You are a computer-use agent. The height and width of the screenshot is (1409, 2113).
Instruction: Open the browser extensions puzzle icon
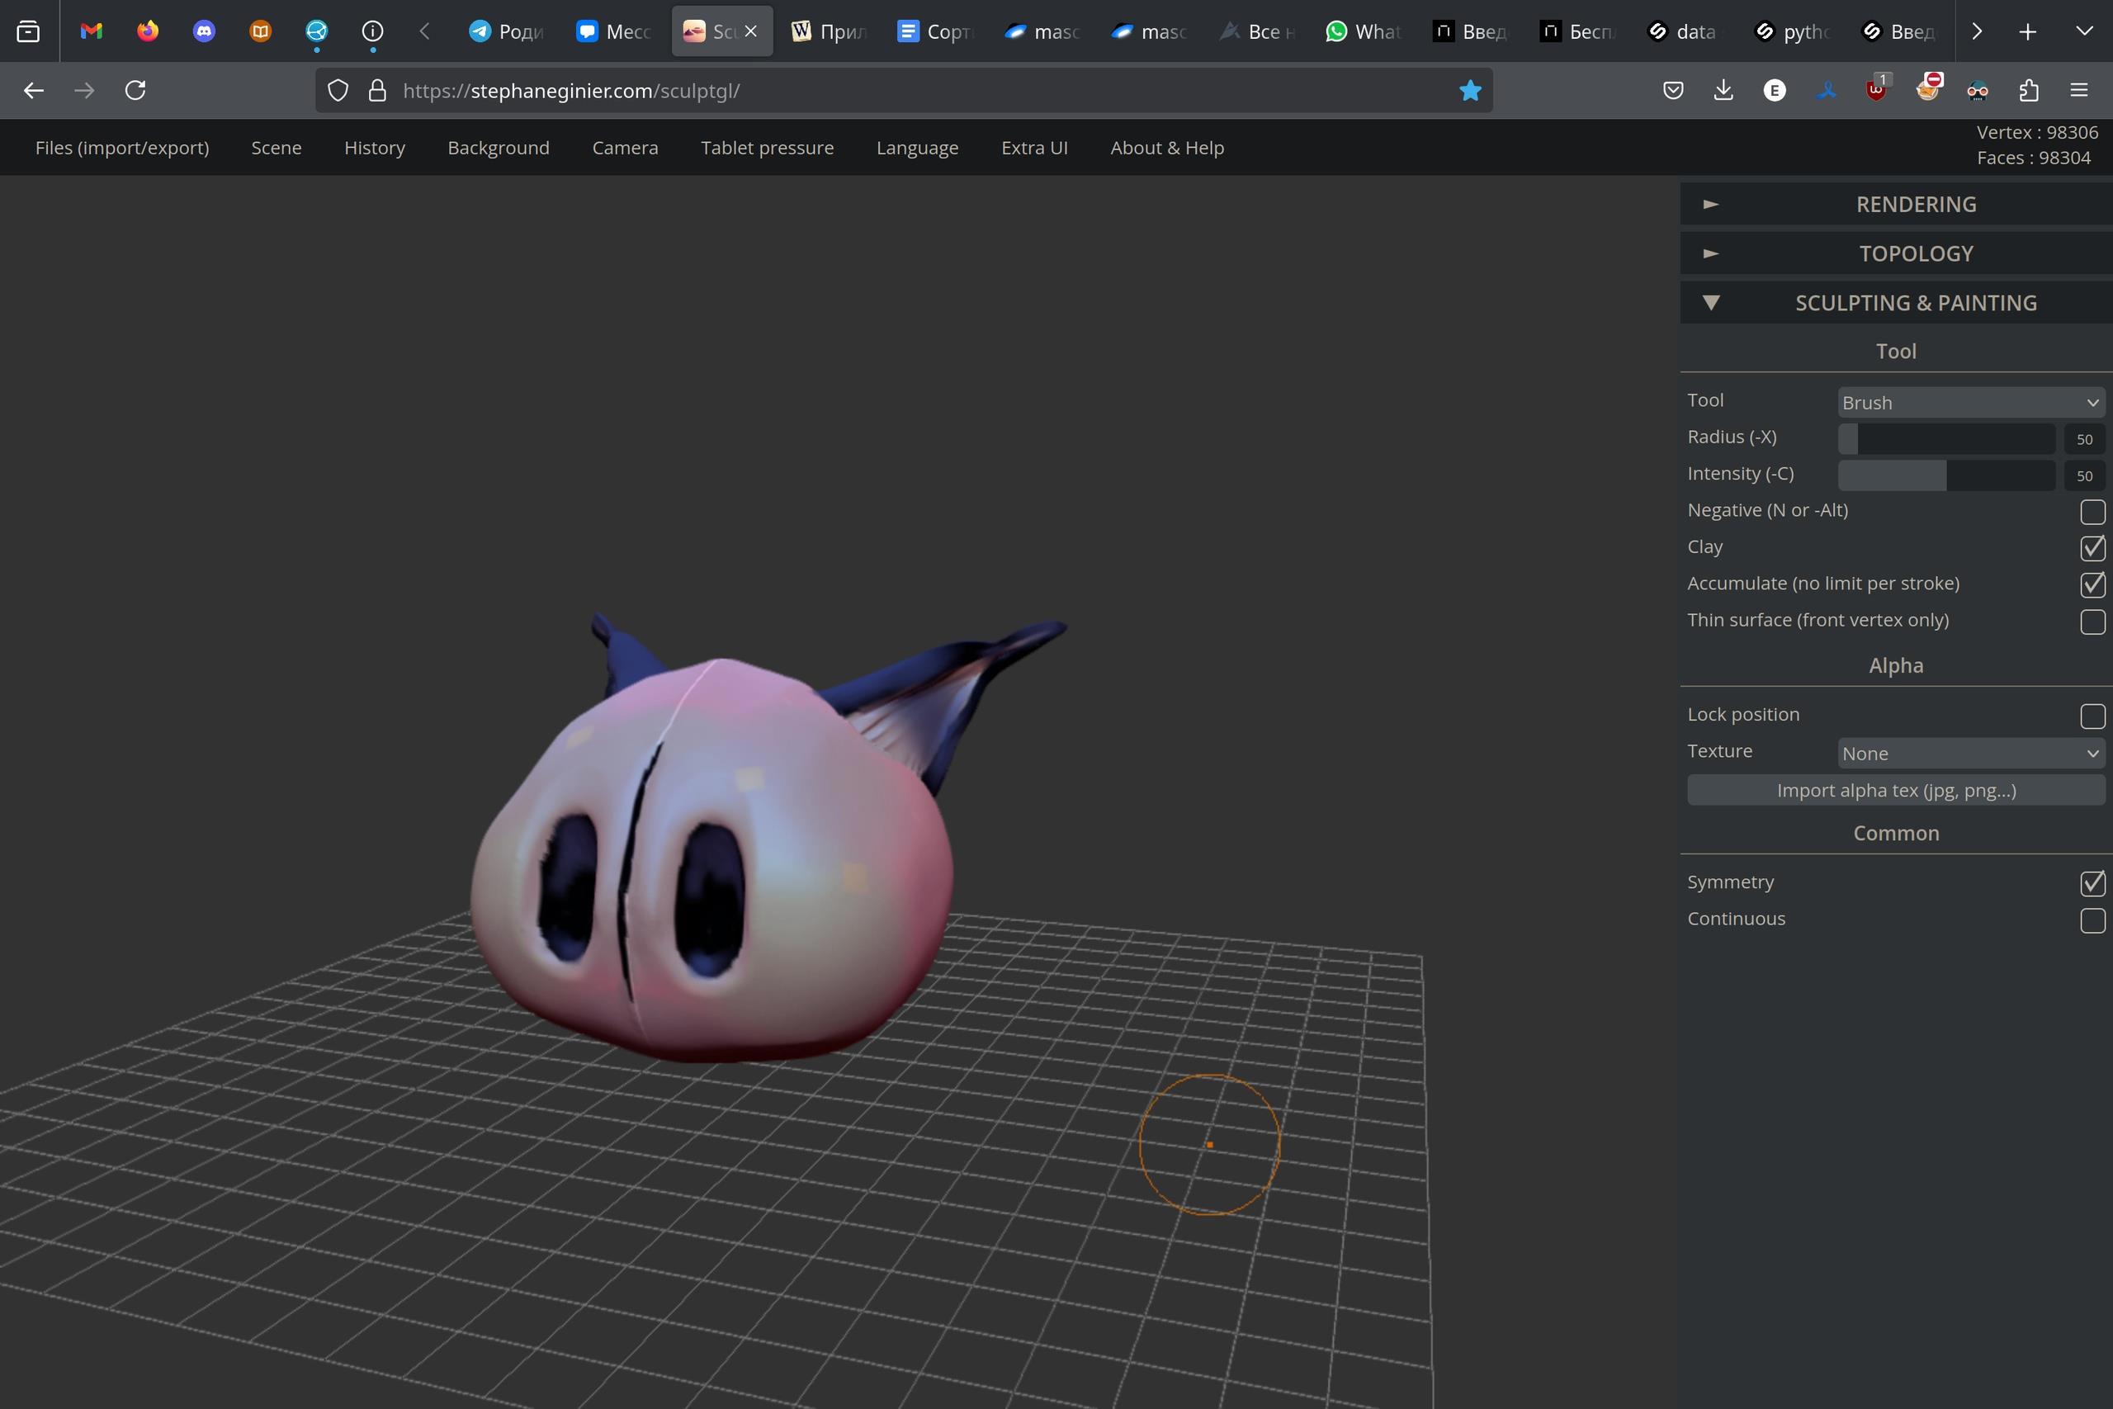click(2029, 91)
